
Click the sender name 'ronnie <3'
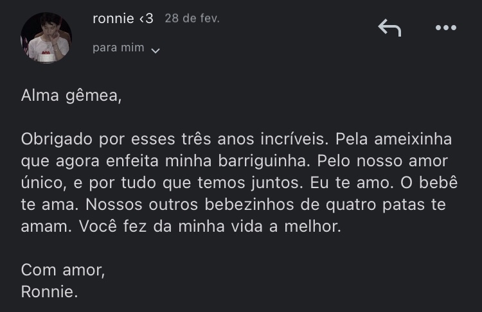[x=123, y=19]
